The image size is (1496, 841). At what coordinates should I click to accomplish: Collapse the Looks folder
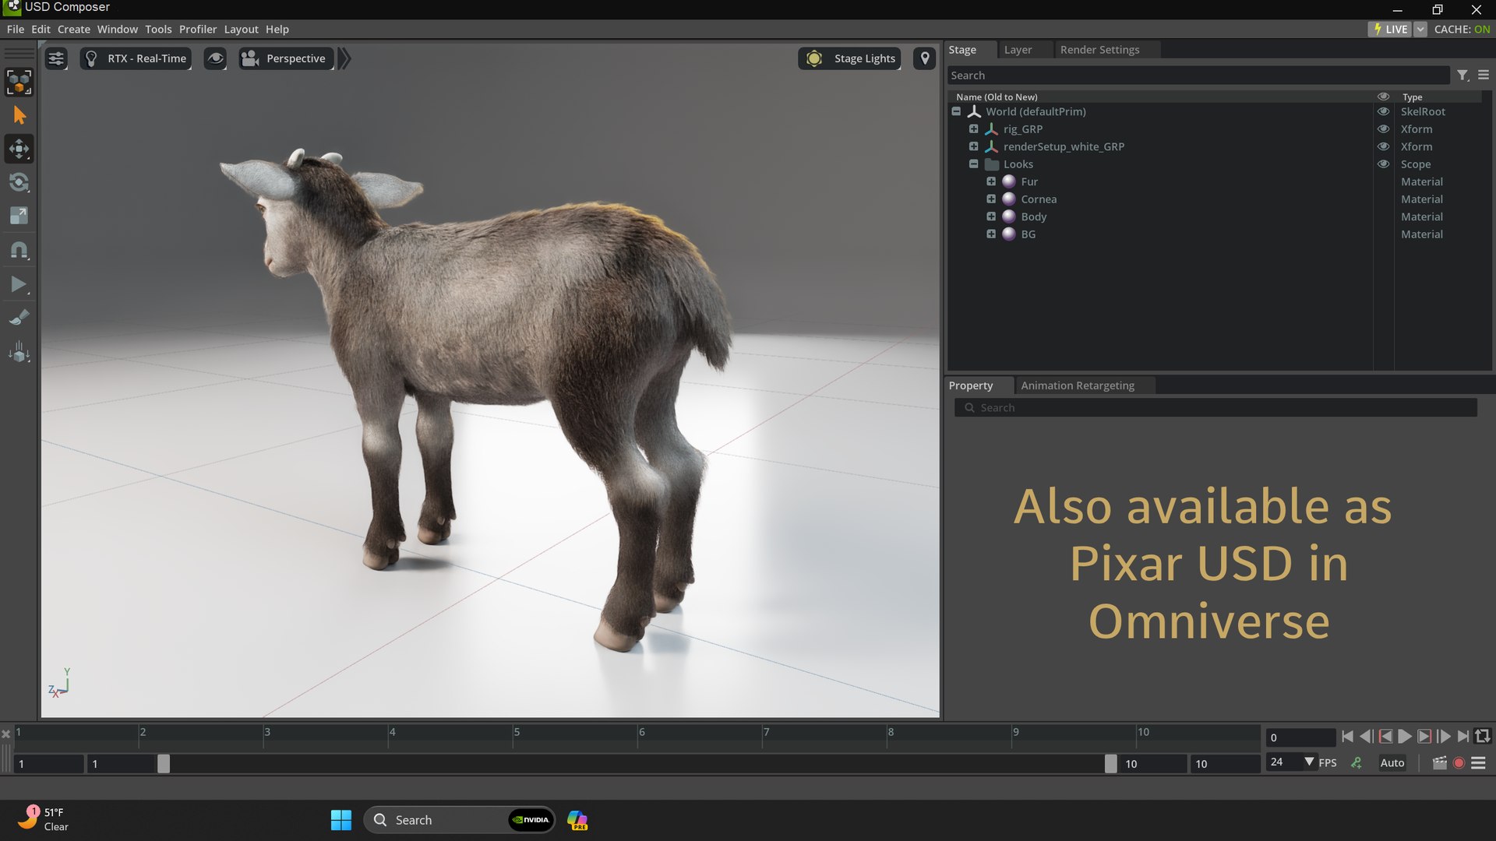pyautogui.click(x=973, y=164)
